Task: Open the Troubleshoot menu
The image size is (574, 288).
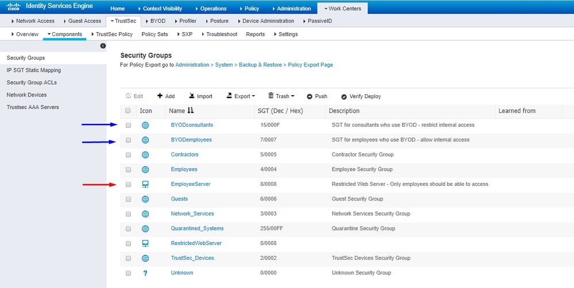Action: pyautogui.click(x=219, y=34)
